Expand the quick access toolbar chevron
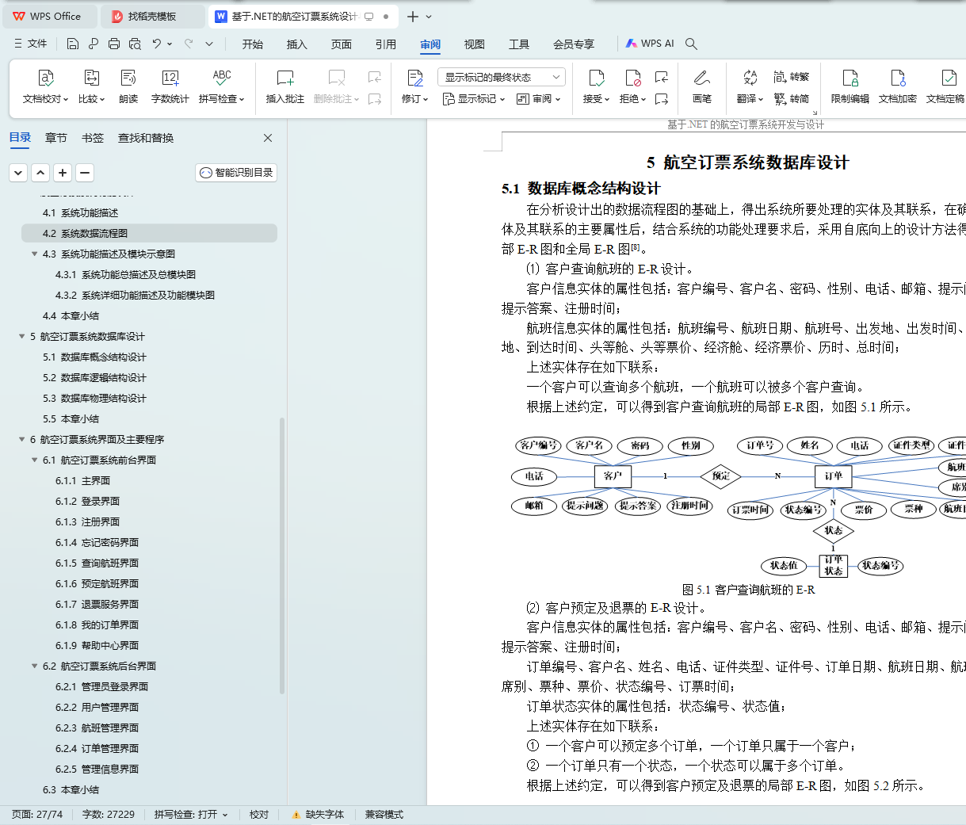The image size is (966, 825). coord(209,44)
